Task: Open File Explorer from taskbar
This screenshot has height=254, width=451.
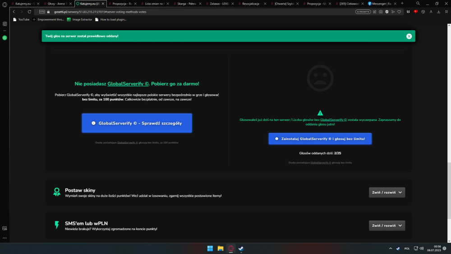Action: (221, 249)
